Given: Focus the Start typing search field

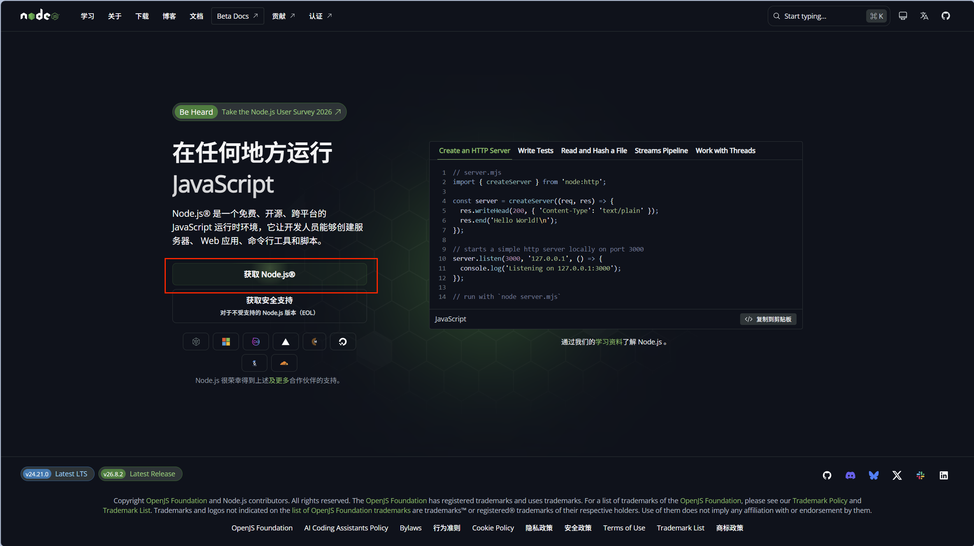Looking at the screenshot, I should 828,16.
